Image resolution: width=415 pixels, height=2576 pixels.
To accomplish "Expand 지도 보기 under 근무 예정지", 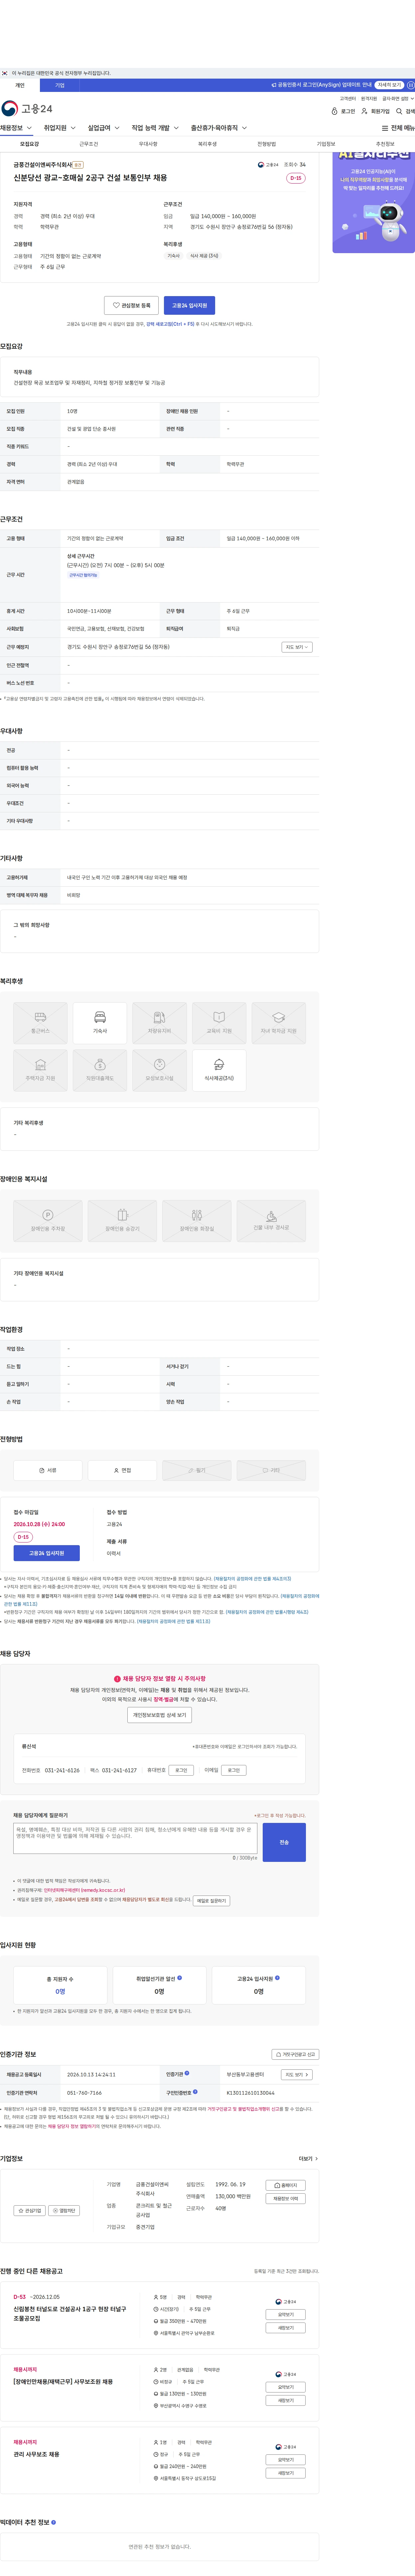I will (x=296, y=647).
